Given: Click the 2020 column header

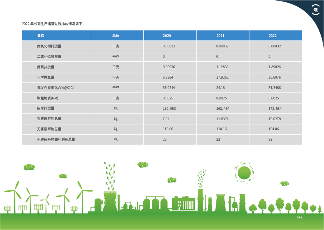Looking at the screenshot, I should 167,35.
